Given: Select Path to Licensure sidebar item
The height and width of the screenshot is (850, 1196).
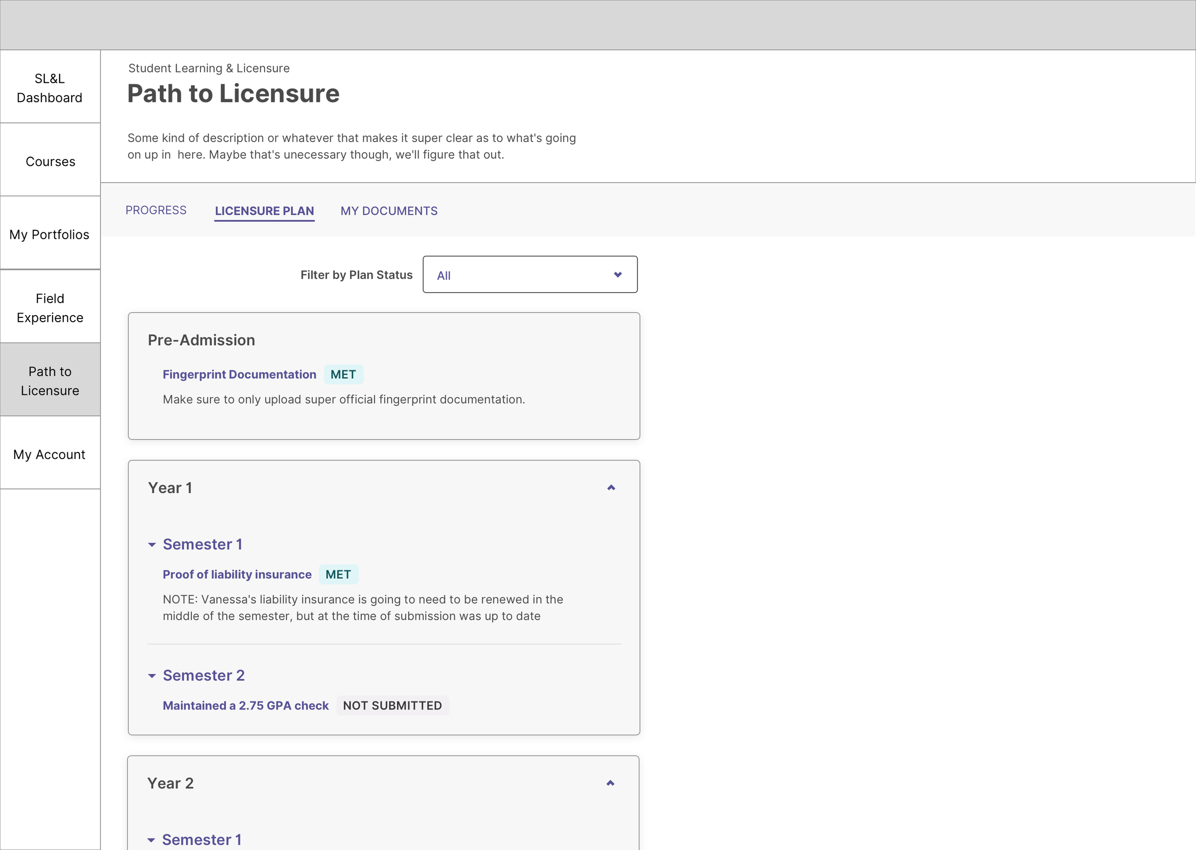Looking at the screenshot, I should click(x=50, y=381).
